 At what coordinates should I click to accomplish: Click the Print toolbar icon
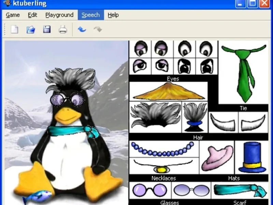coord(63,29)
